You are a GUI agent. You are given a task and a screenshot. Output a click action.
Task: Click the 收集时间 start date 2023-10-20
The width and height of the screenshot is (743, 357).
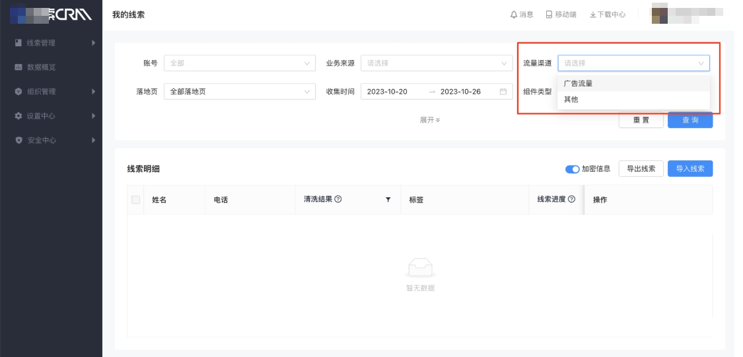coord(387,92)
